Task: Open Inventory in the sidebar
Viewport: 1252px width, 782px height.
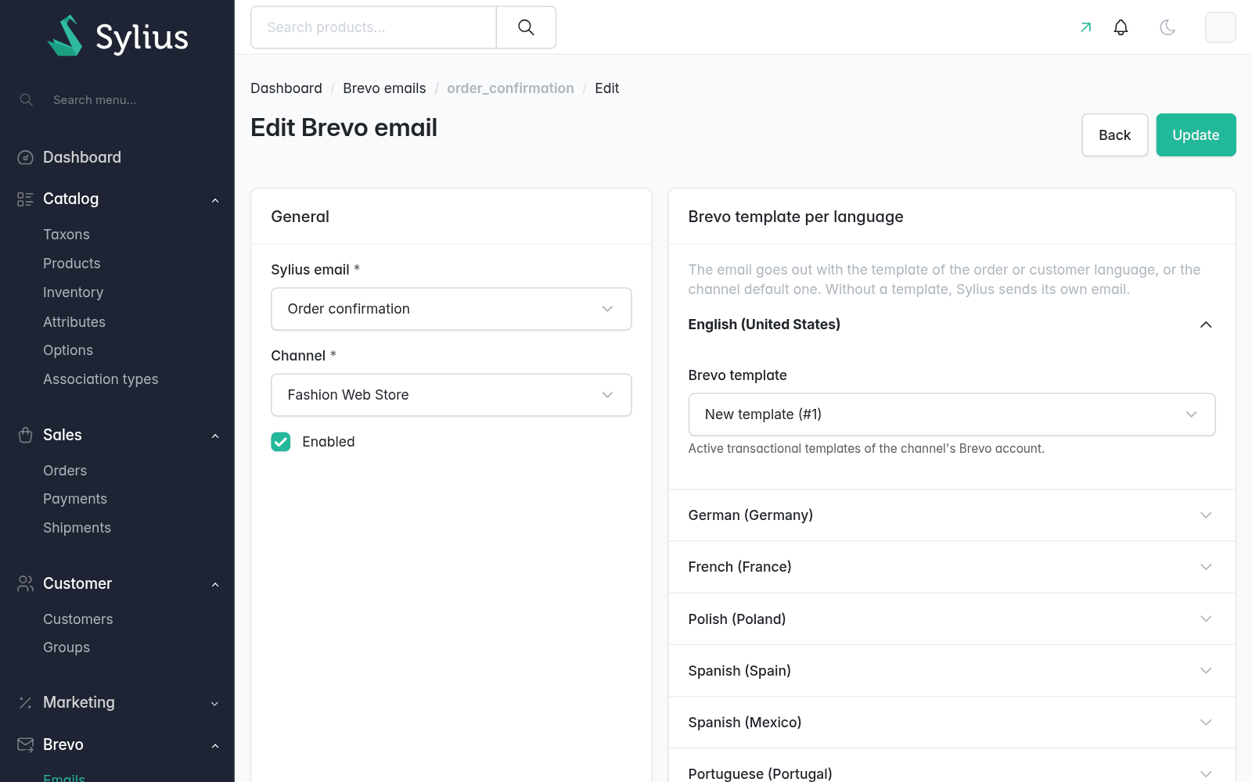Action: (74, 292)
